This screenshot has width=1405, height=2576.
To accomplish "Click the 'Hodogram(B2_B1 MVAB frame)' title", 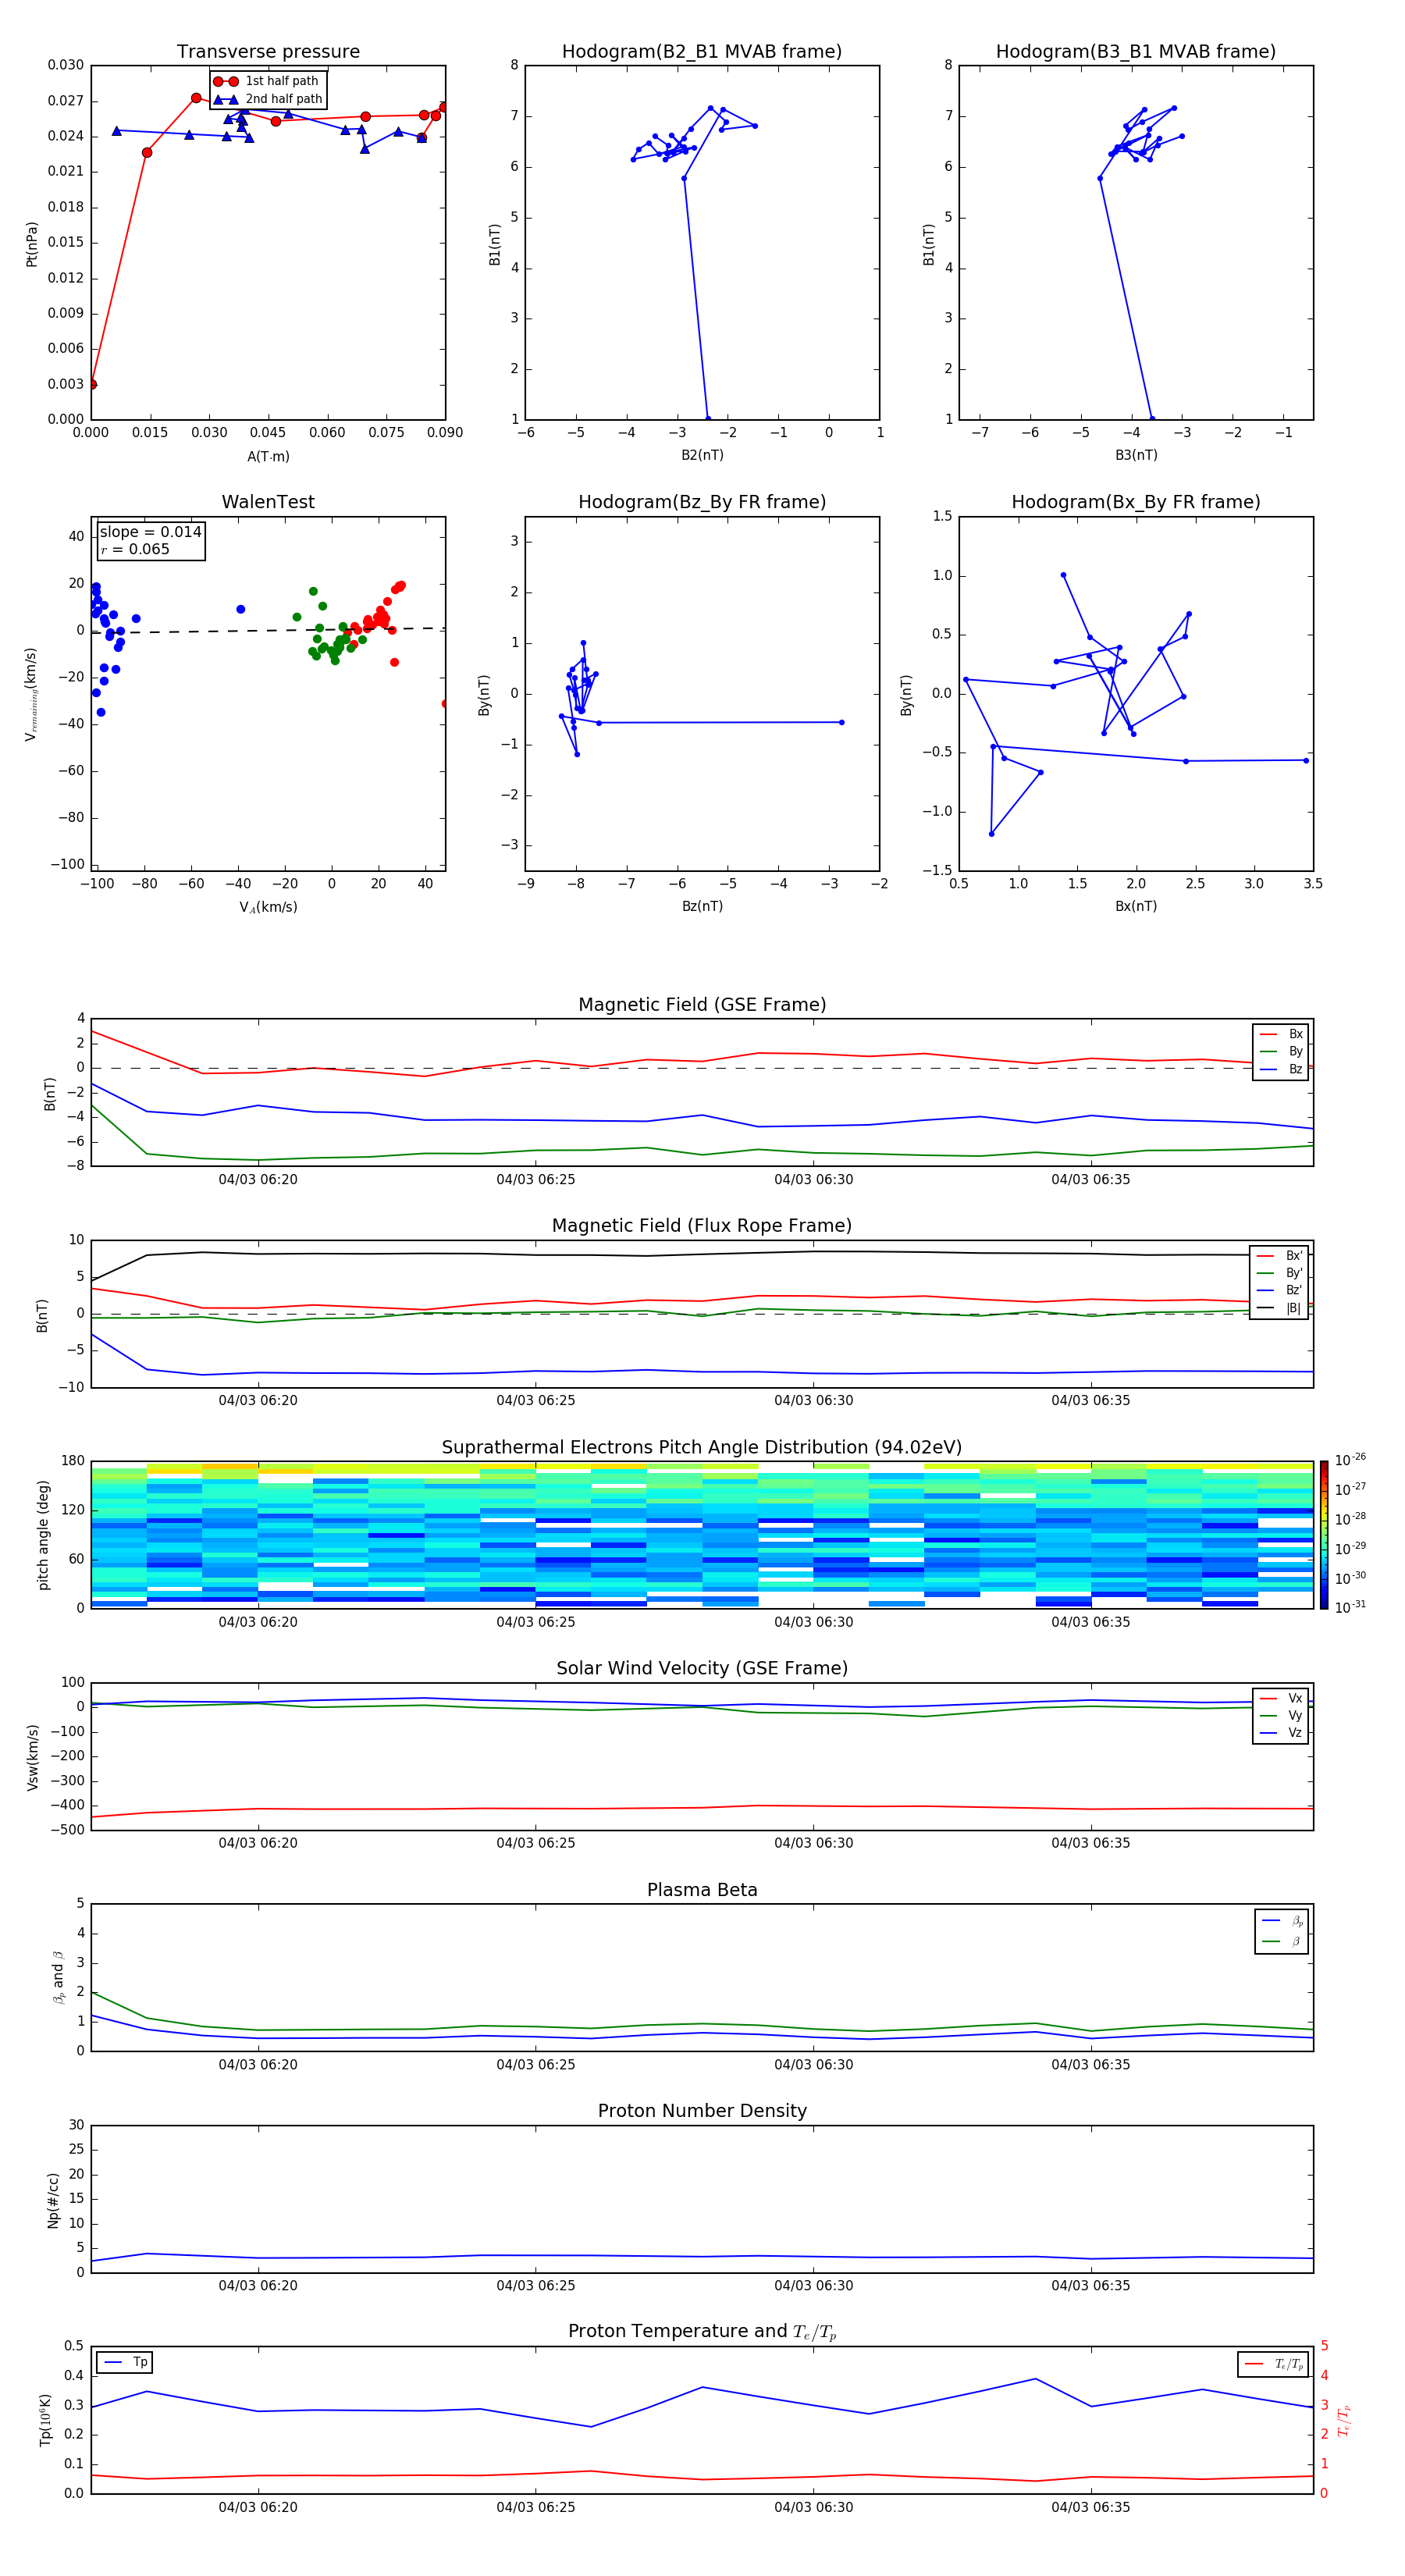I will pyautogui.click(x=702, y=51).
